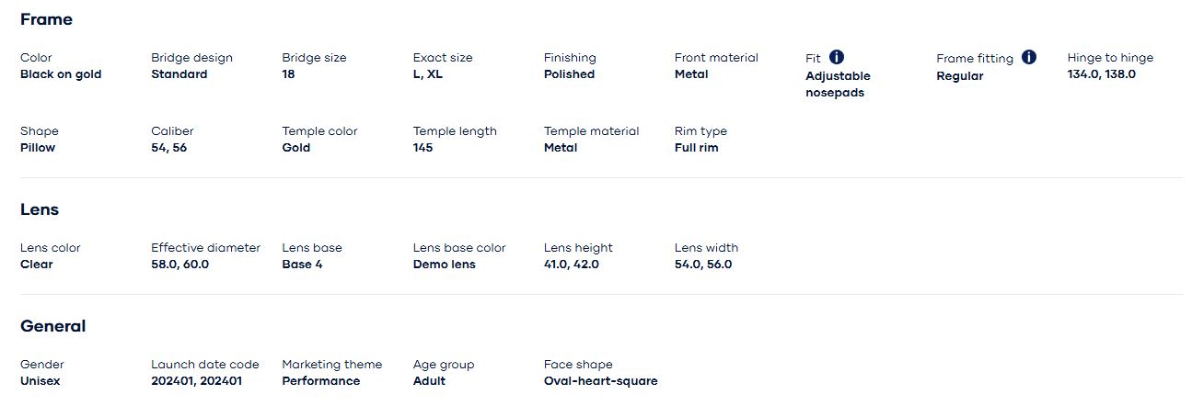Click the Adjustable nosepads fit value
This screenshot has height=406, width=1192.
pos(838,85)
